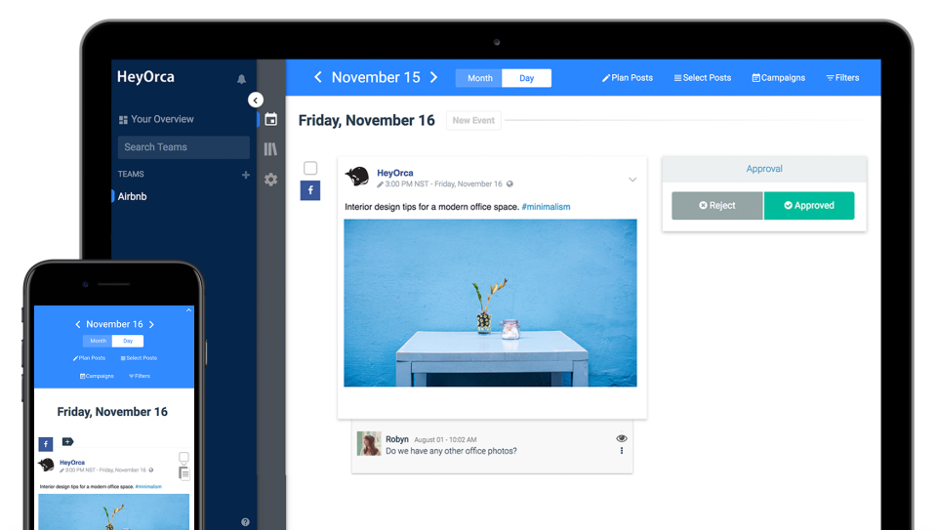Click the help question mark icon
Screen dimensions: 937x530
click(x=245, y=521)
